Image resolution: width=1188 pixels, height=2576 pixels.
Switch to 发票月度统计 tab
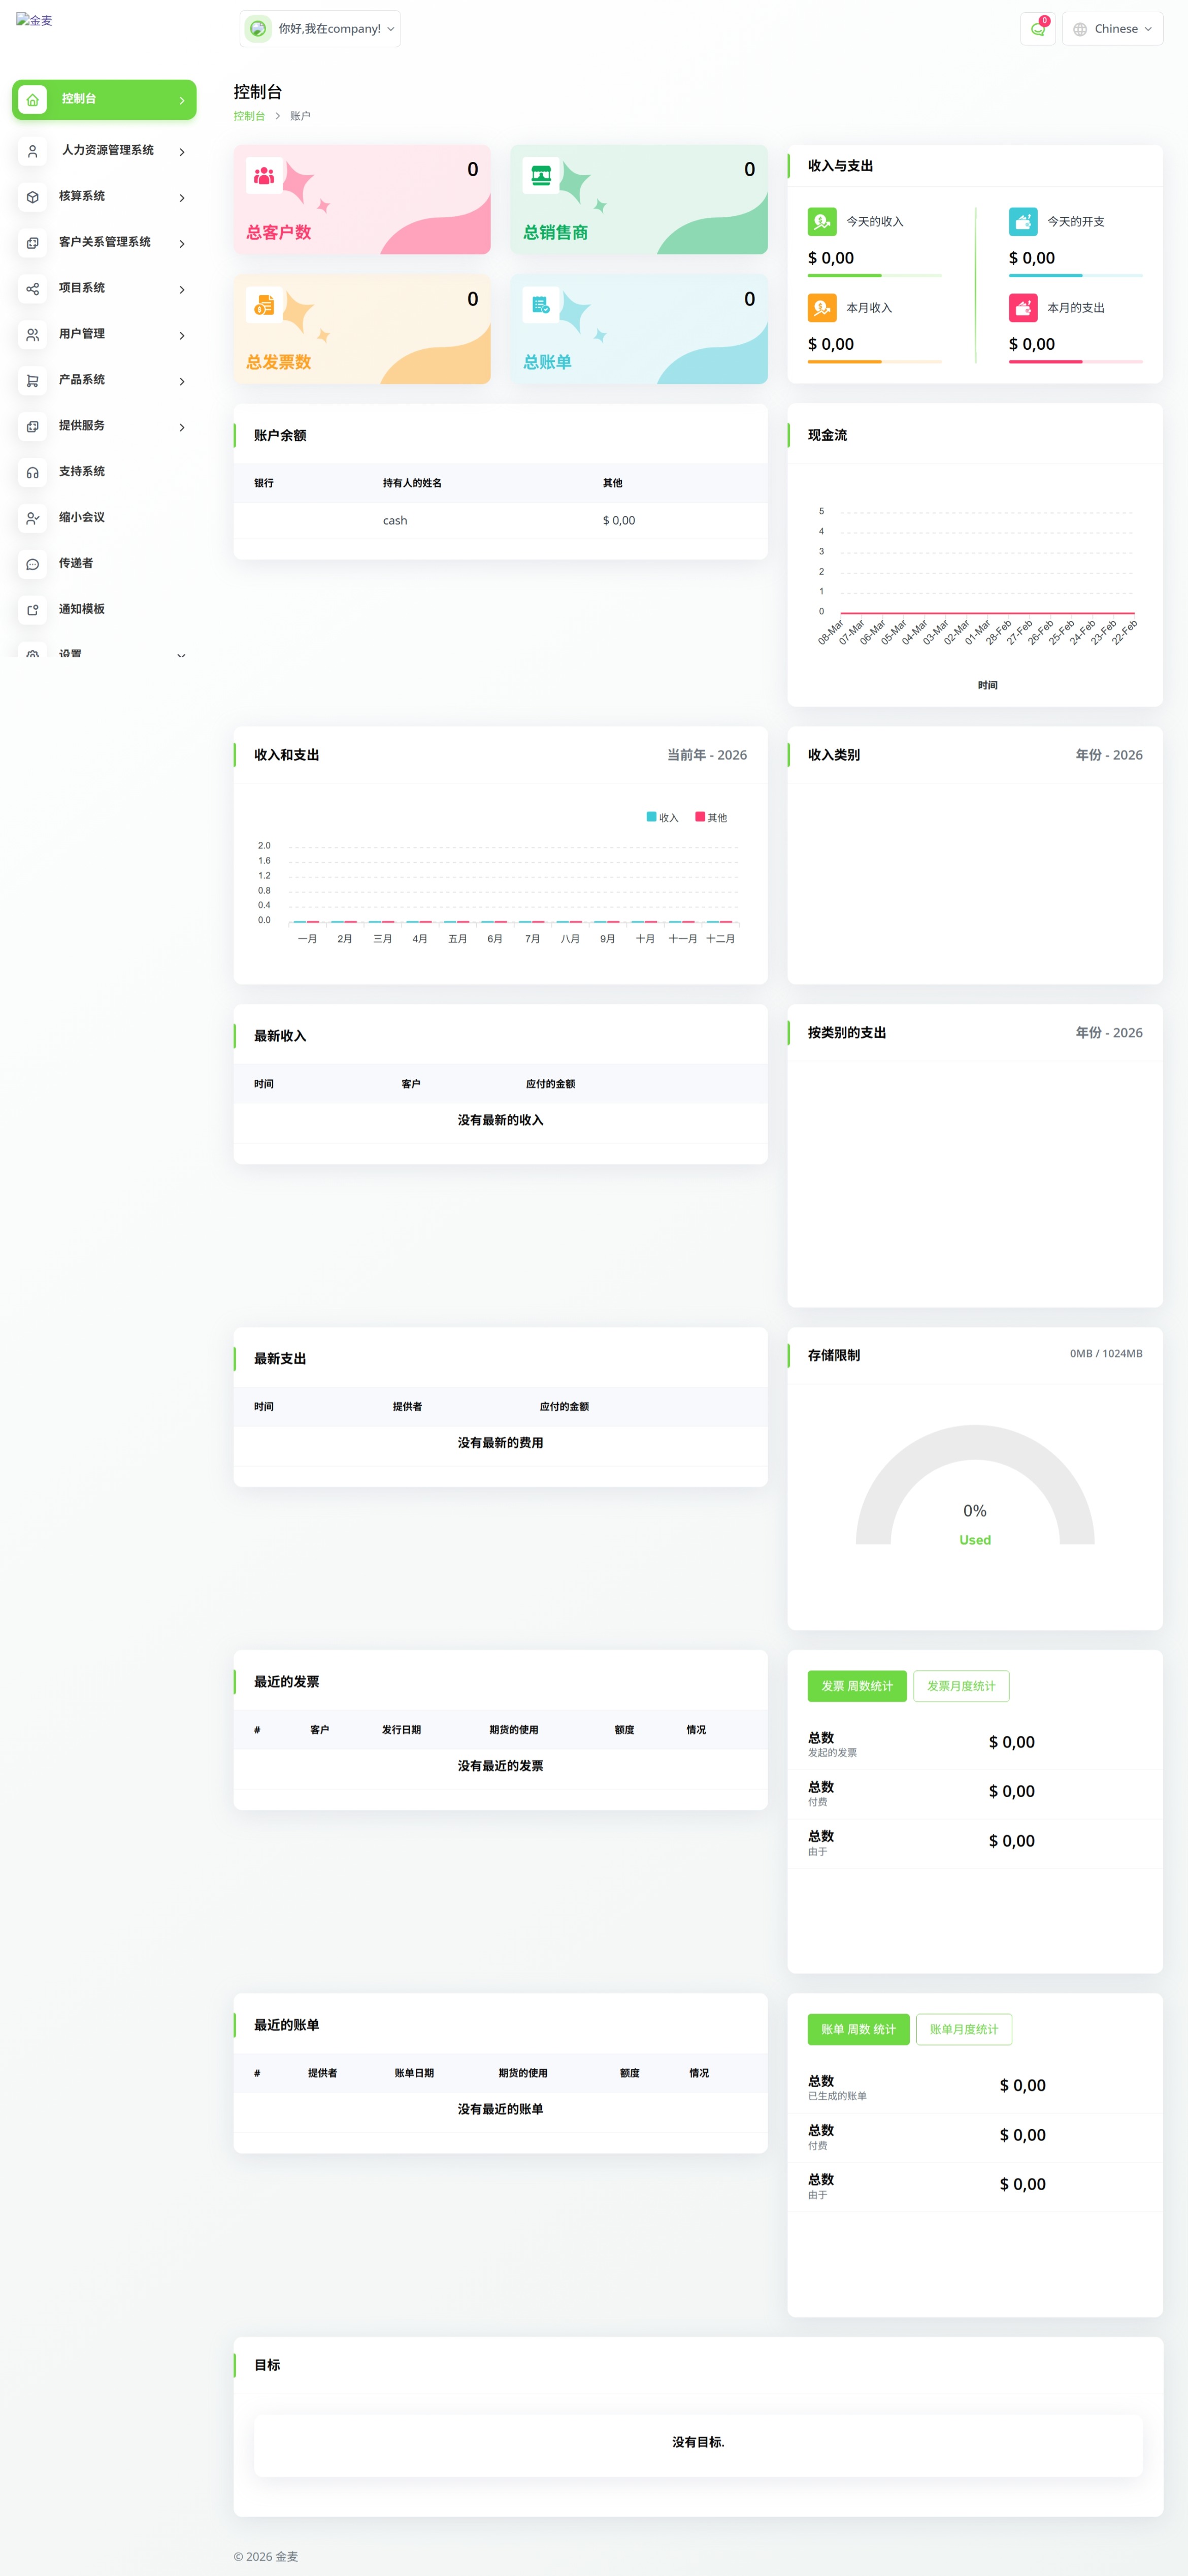click(x=960, y=1686)
